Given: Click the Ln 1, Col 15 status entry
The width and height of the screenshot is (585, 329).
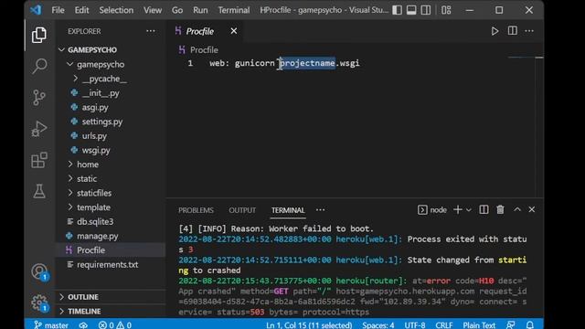Looking at the screenshot, I should click(309, 325).
